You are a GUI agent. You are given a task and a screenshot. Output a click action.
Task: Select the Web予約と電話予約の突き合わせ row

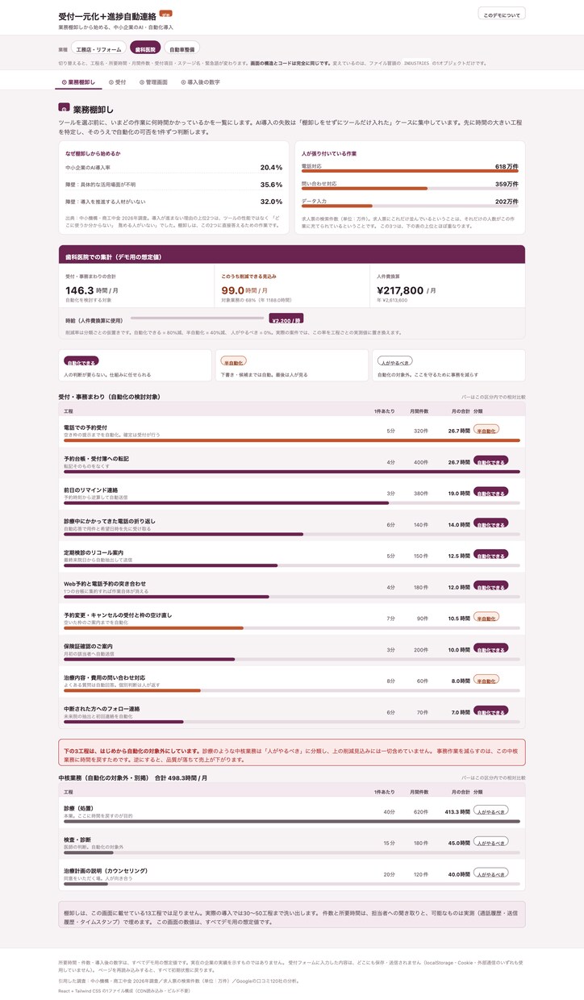tap(292, 587)
